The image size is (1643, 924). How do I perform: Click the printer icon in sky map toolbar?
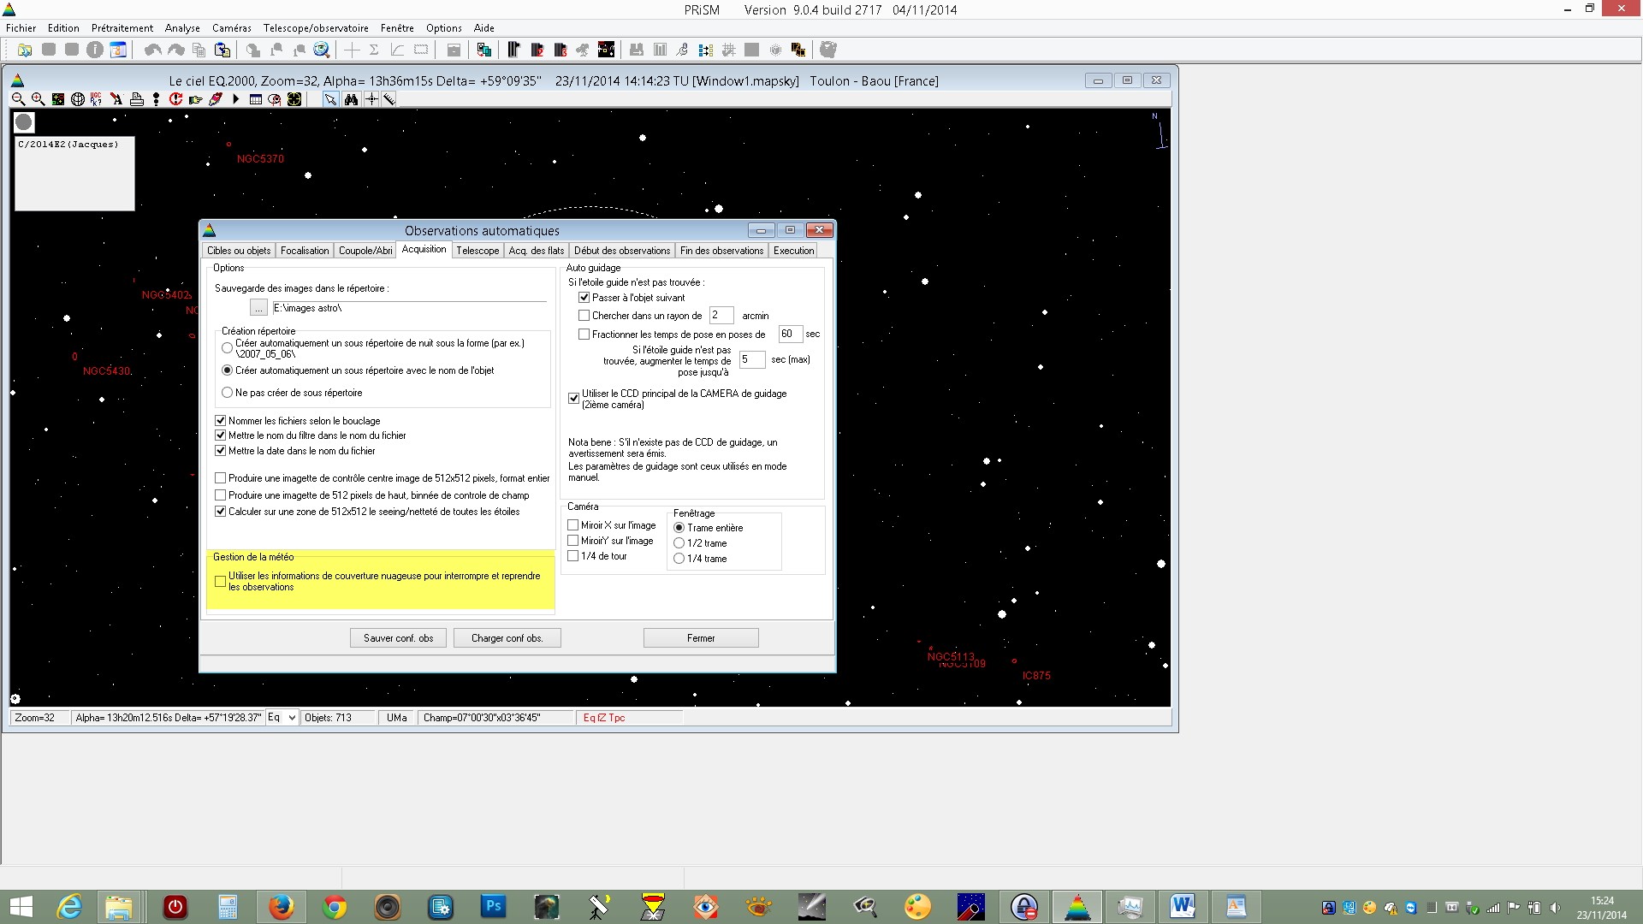136,99
